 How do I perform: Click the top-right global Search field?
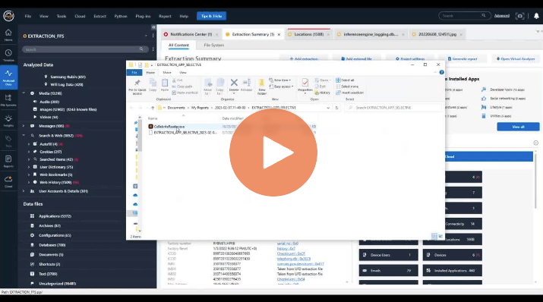(464, 16)
